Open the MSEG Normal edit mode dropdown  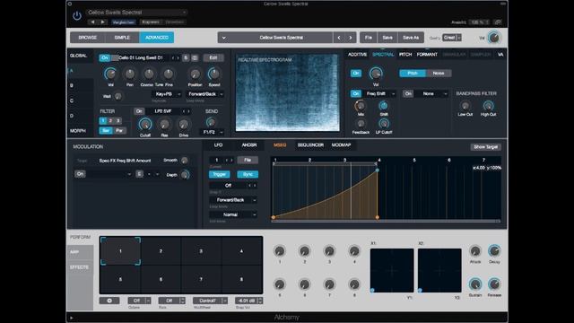(x=233, y=214)
